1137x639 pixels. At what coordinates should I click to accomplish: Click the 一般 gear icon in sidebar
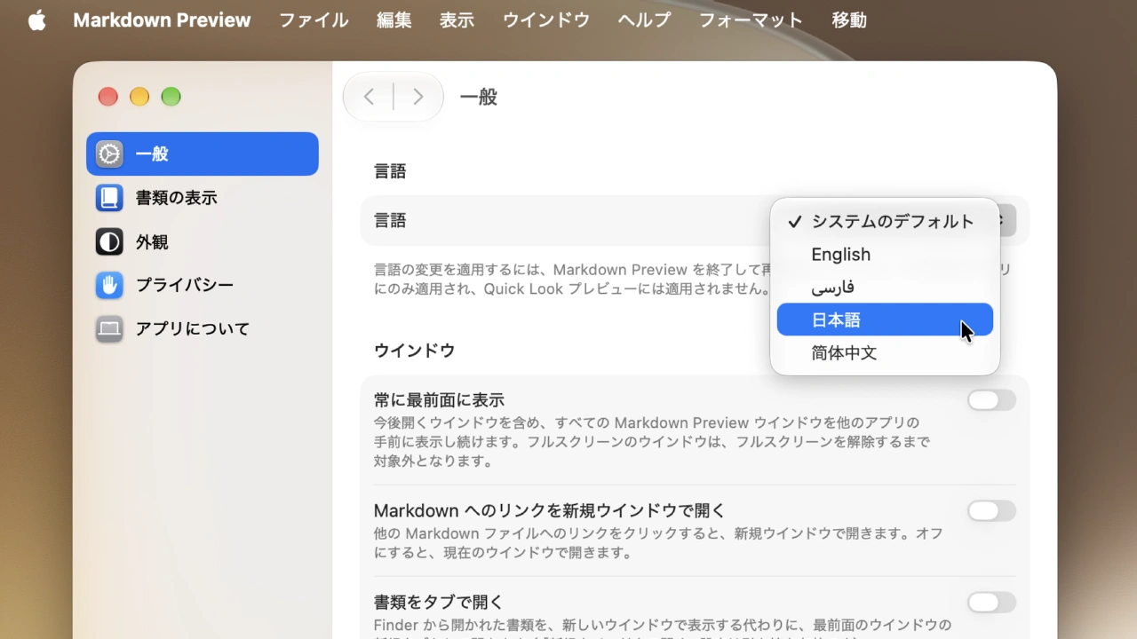click(109, 154)
